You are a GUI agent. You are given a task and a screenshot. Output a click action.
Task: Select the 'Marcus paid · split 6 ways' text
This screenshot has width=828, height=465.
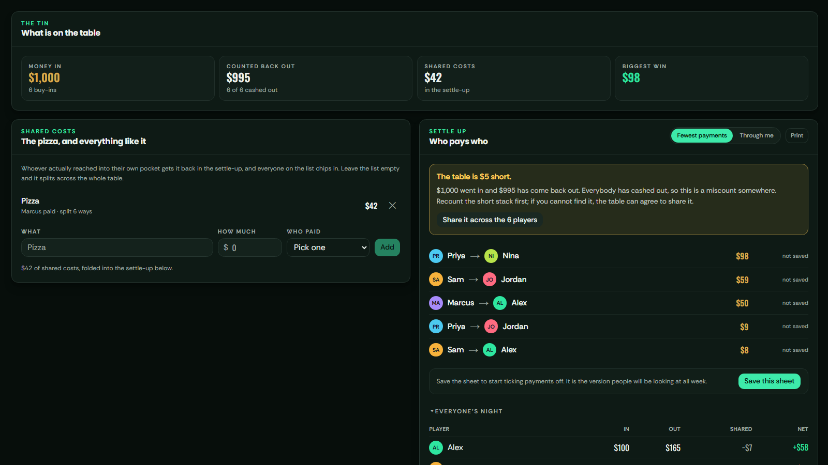pos(56,211)
